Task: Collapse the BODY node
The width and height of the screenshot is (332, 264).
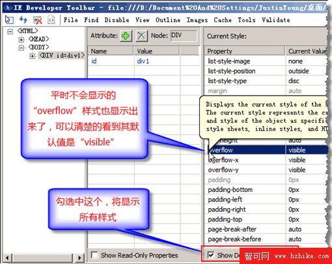Action: [21, 47]
